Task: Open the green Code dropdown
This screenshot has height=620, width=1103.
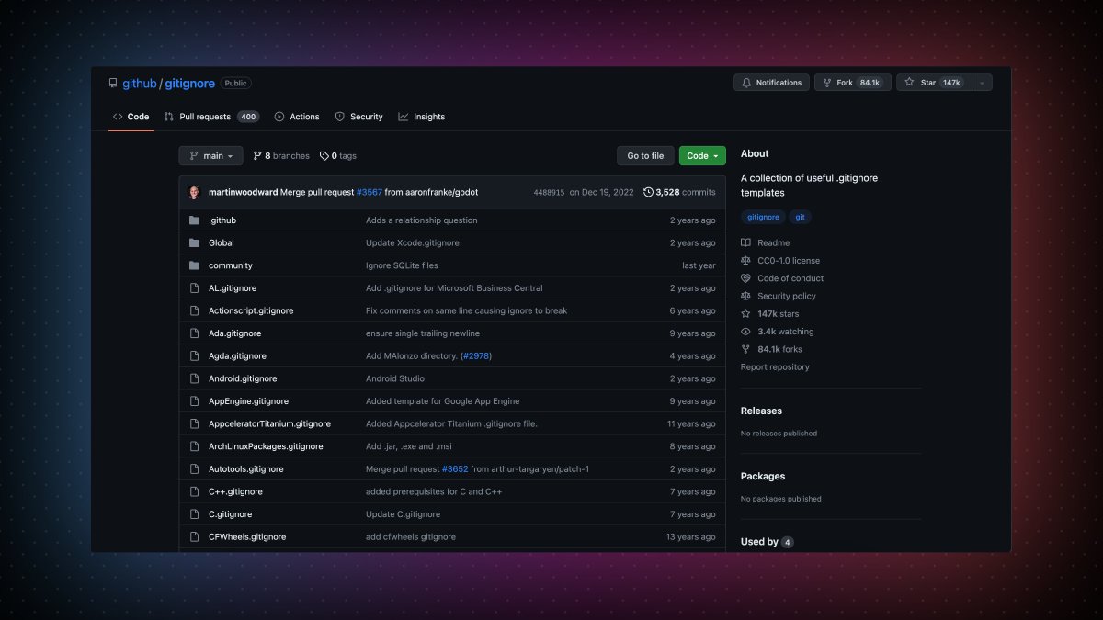Action: pyautogui.click(x=701, y=155)
